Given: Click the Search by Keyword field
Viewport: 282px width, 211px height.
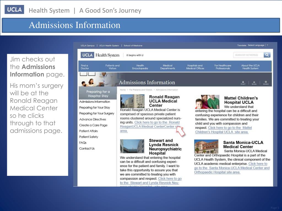Looking at the screenshot, I should tap(249, 55).
